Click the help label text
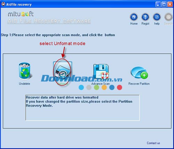The width and height of the screenshot is (174, 149). coord(157,24)
